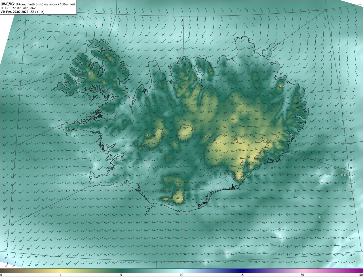This screenshot has height=277, width=363.
Task: Click the '7.8' value label on the south coast
Action: tap(169, 207)
